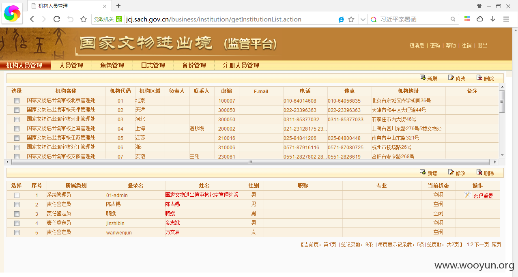
Task: Click 修改 in the personnel toolbar
Action: (457, 173)
